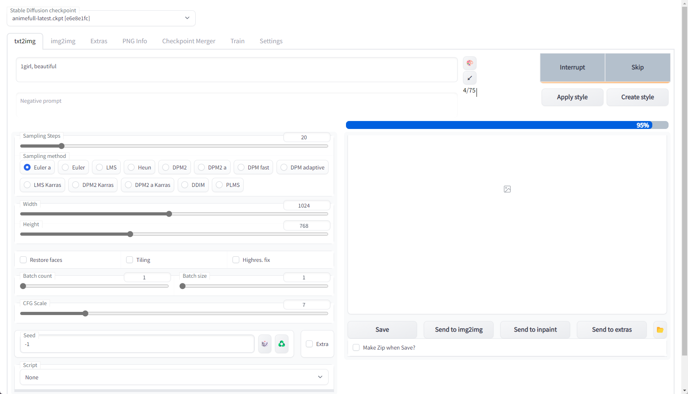
Task: Select the LMS Karras sampler
Action: coord(42,185)
